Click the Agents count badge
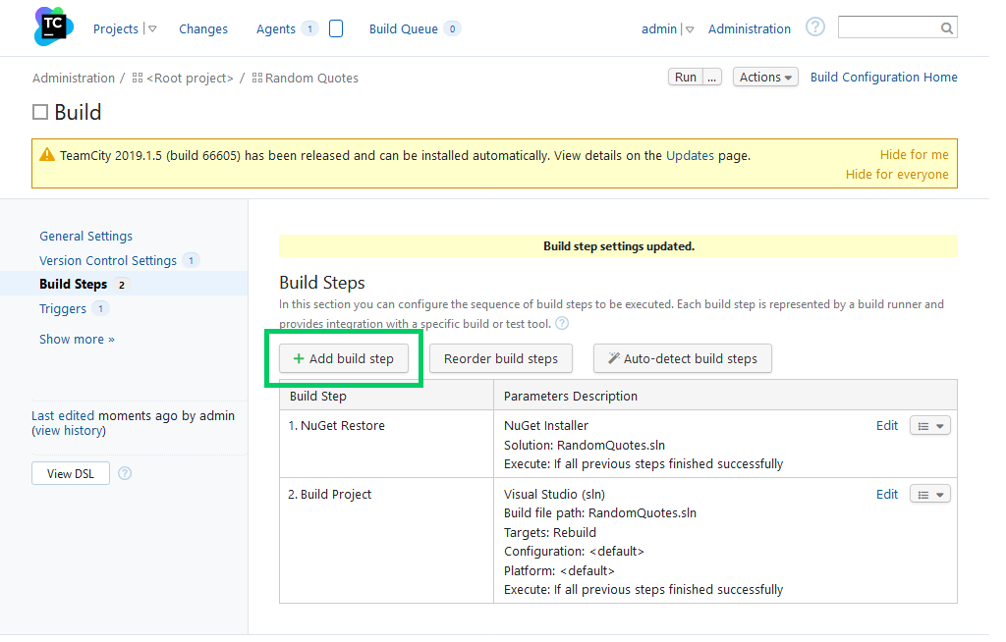 (x=309, y=28)
